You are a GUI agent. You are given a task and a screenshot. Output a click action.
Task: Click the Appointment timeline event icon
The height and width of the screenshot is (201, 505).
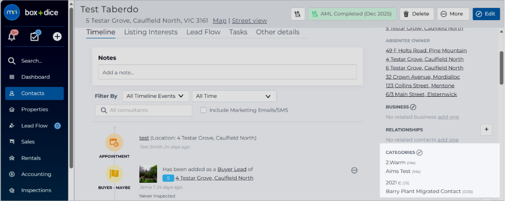click(115, 143)
